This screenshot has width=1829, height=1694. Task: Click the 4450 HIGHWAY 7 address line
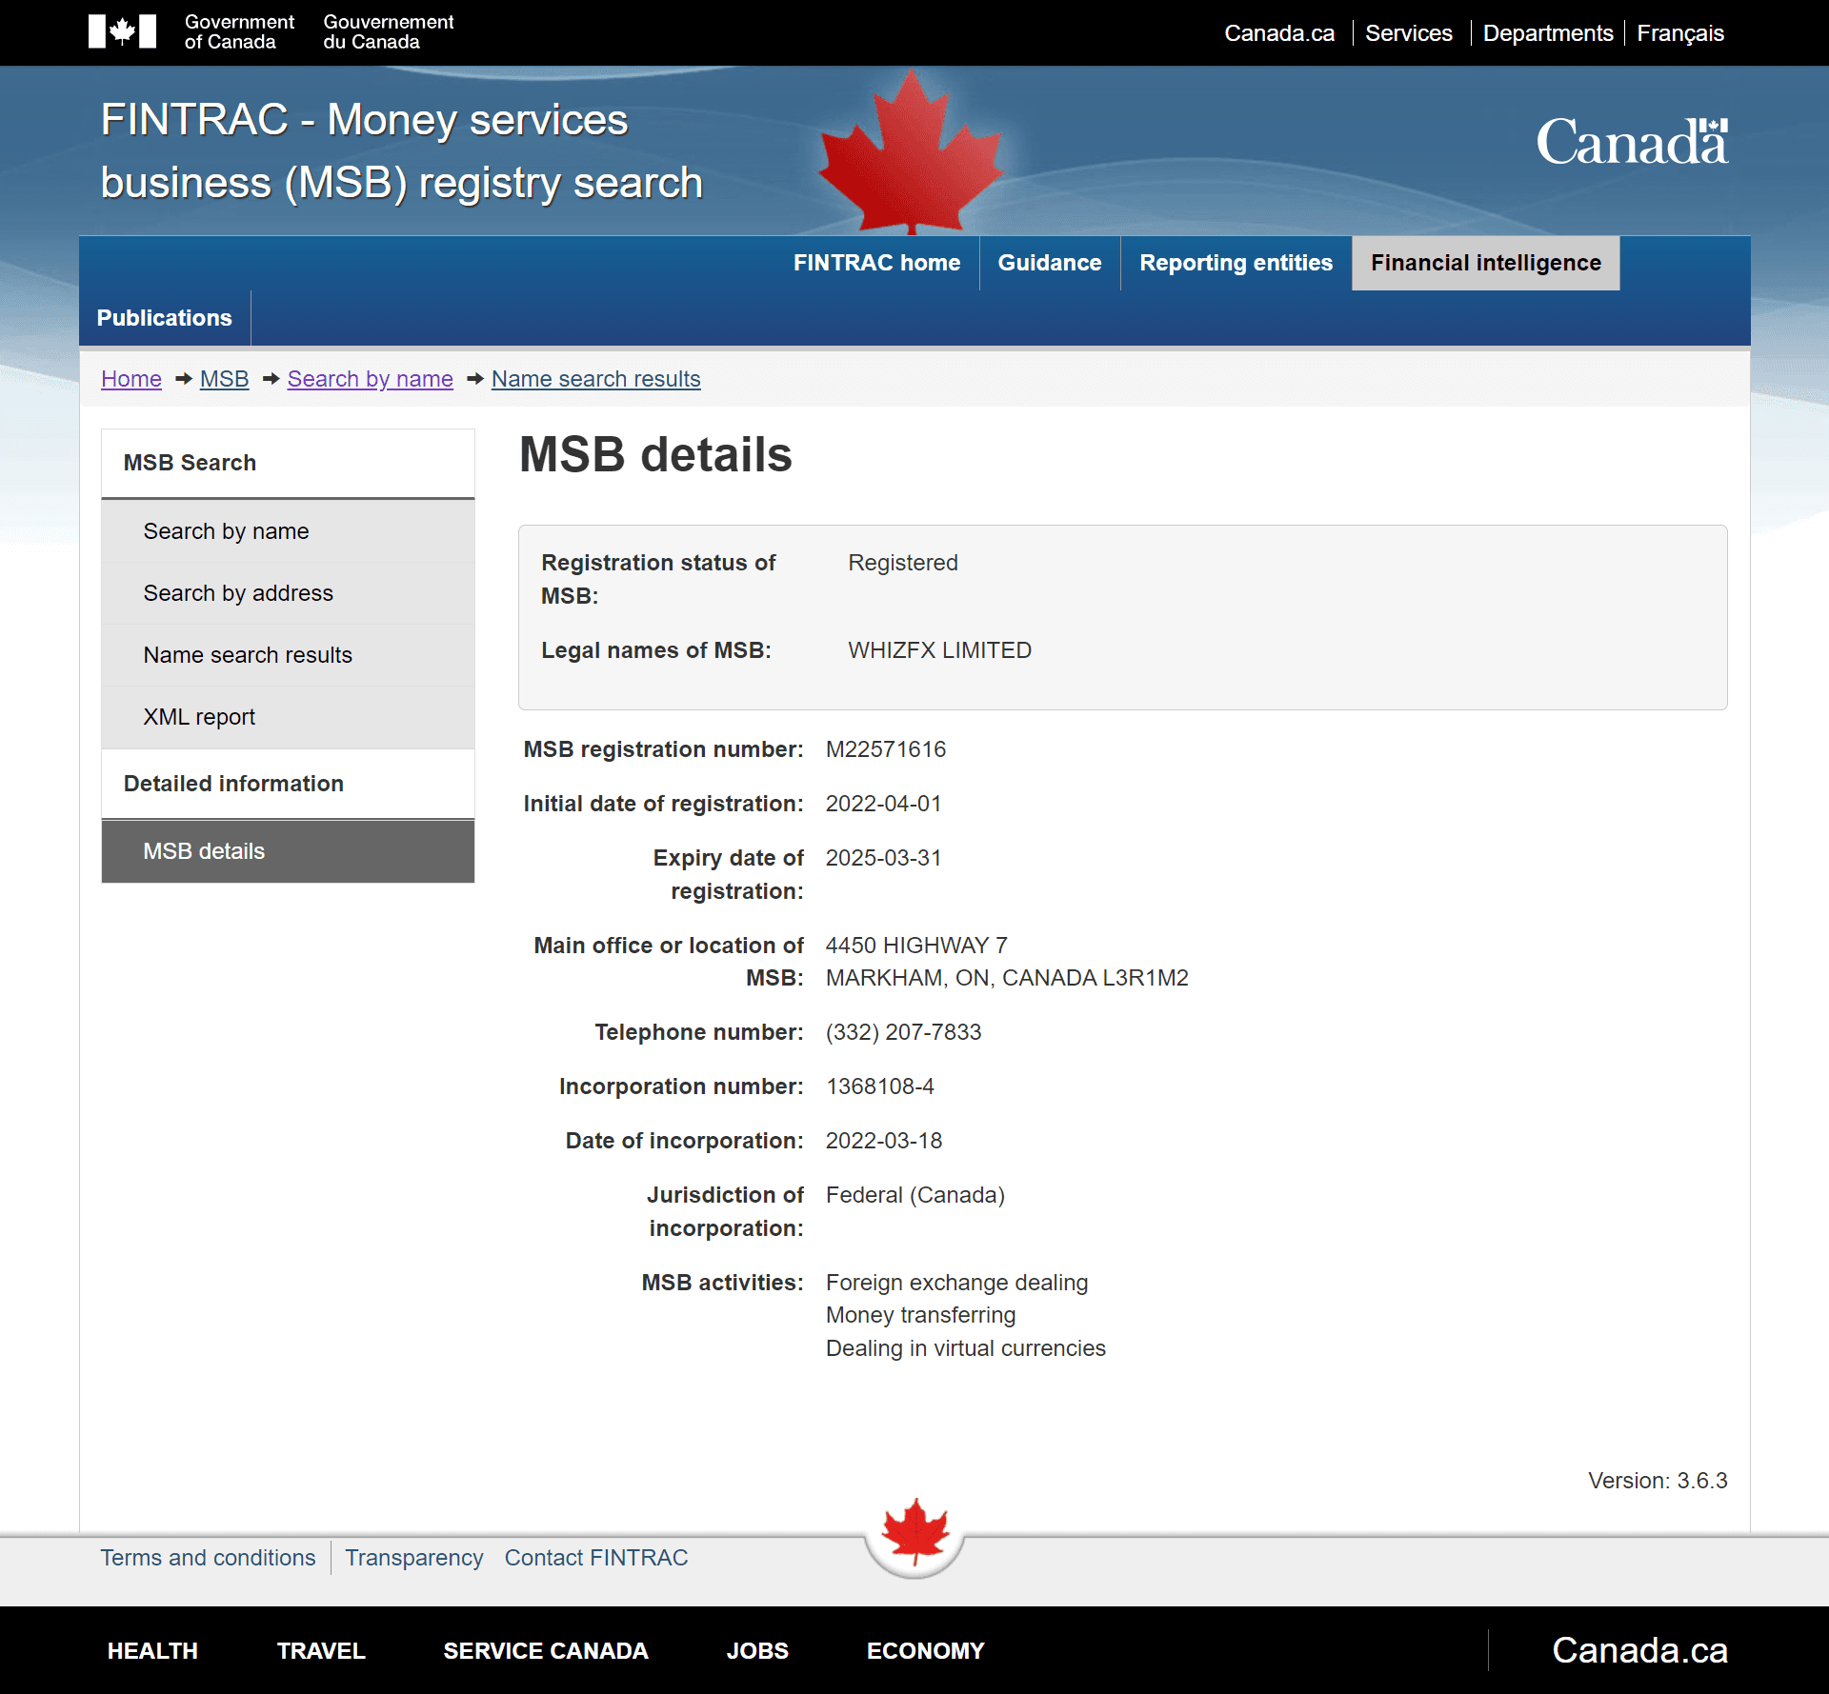point(915,946)
